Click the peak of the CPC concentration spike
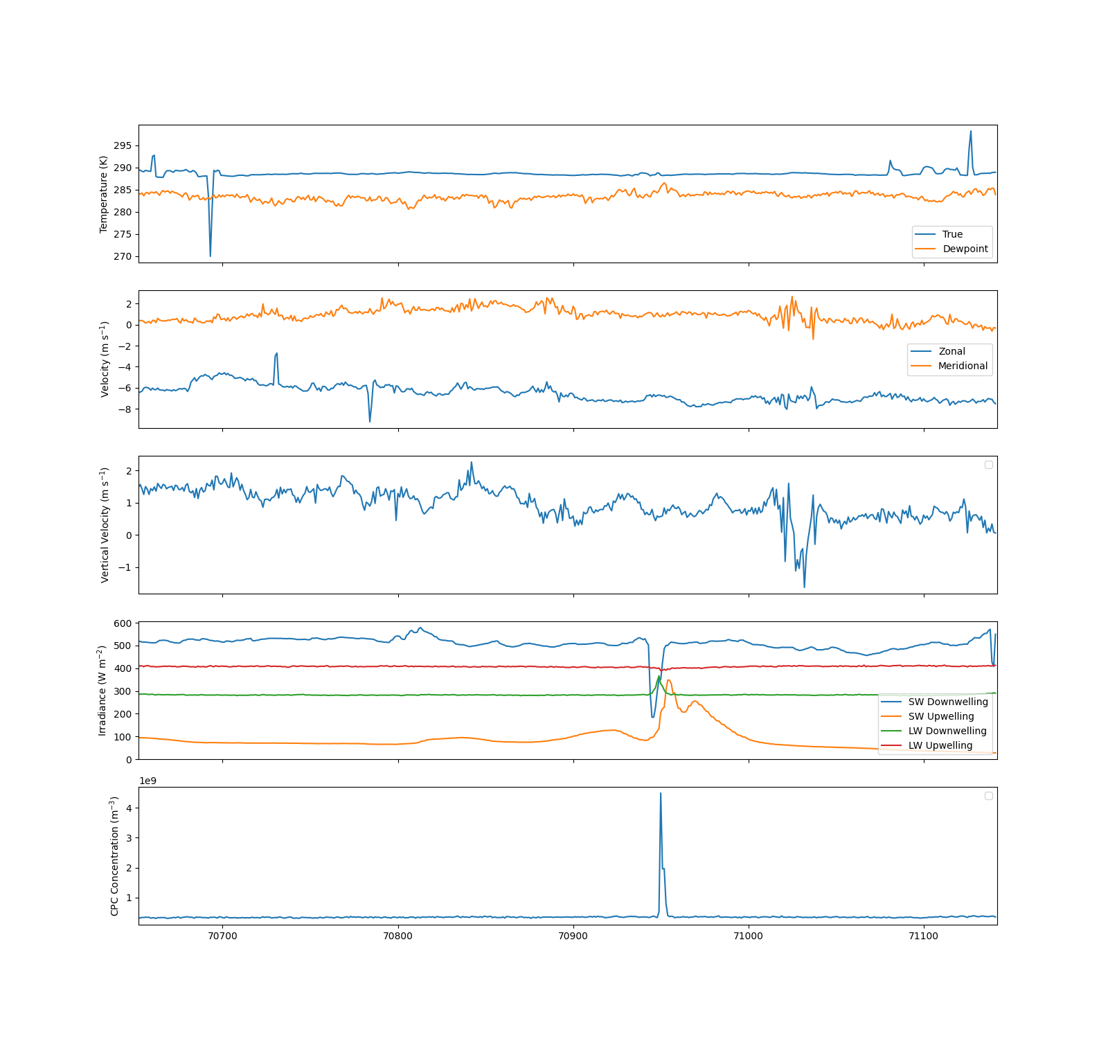The image size is (1108, 1039). click(x=661, y=794)
